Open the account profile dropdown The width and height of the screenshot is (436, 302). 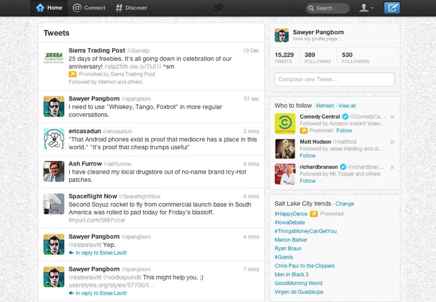(366, 8)
